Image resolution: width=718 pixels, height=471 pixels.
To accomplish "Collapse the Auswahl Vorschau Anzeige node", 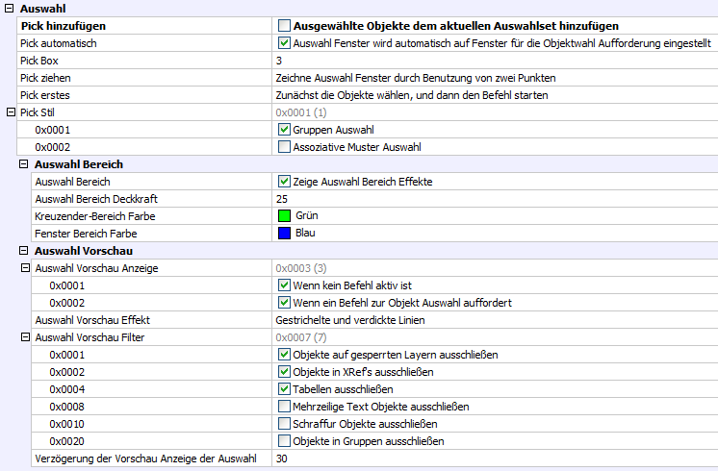I will pos(25,268).
